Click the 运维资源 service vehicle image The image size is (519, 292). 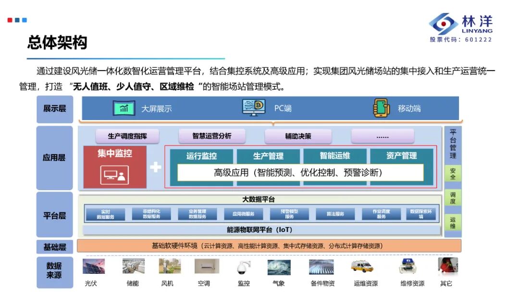(362, 267)
